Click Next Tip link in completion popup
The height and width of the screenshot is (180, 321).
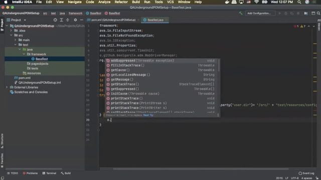(x=148, y=115)
